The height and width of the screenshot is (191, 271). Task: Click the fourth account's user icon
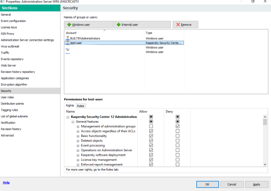68,52
